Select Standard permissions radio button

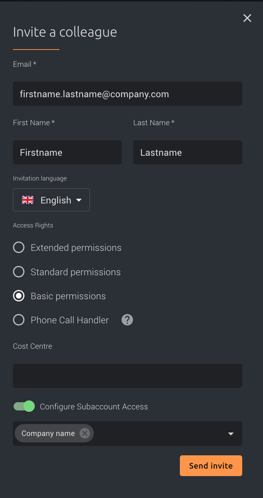[x=19, y=272]
